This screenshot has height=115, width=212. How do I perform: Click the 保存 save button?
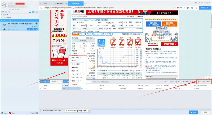coord(206,112)
